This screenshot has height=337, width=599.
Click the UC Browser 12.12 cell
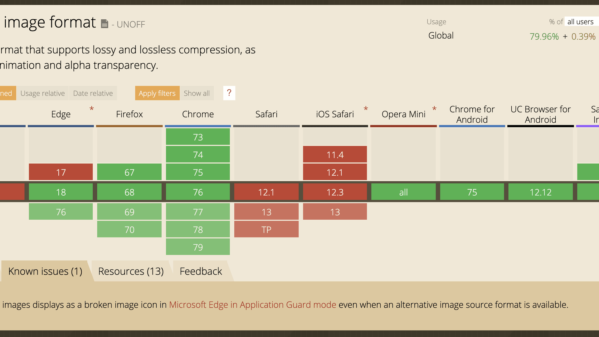540,192
